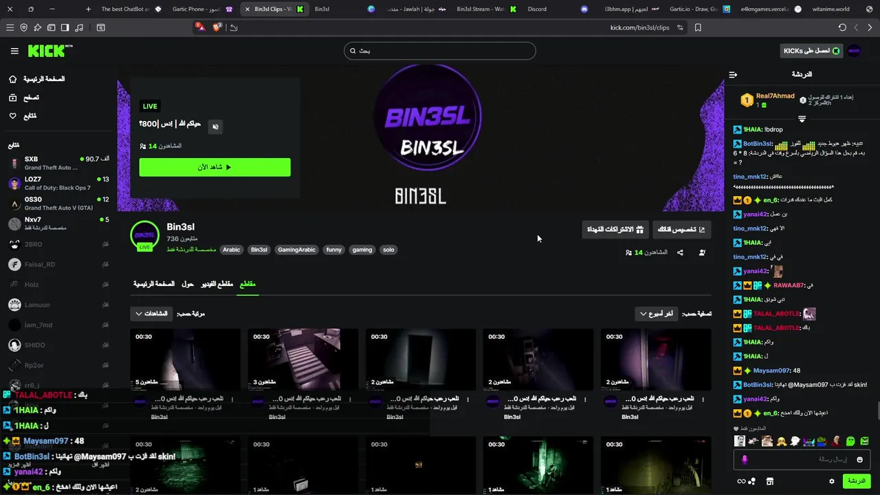
Task: Click the purple microphone icon in chat box
Action: point(745,459)
